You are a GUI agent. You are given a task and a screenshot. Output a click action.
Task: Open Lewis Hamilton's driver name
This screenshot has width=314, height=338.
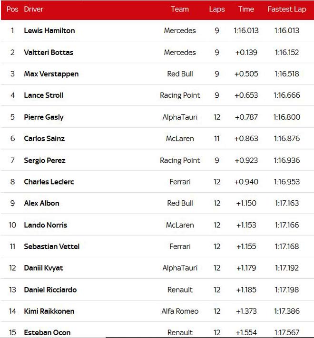[49, 30]
